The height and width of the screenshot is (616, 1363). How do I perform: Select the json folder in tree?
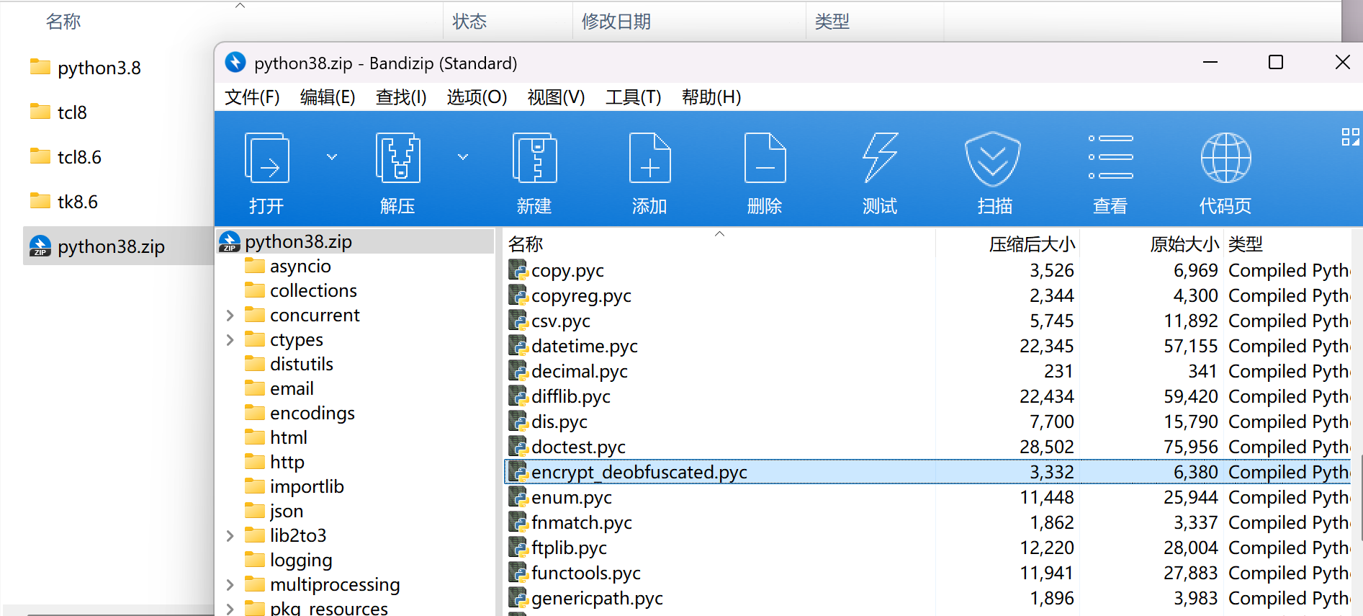pos(286,511)
